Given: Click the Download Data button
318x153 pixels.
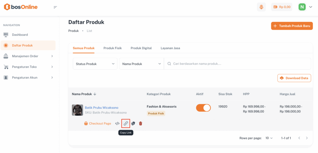Looking at the screenshot, I should point(294,78).
